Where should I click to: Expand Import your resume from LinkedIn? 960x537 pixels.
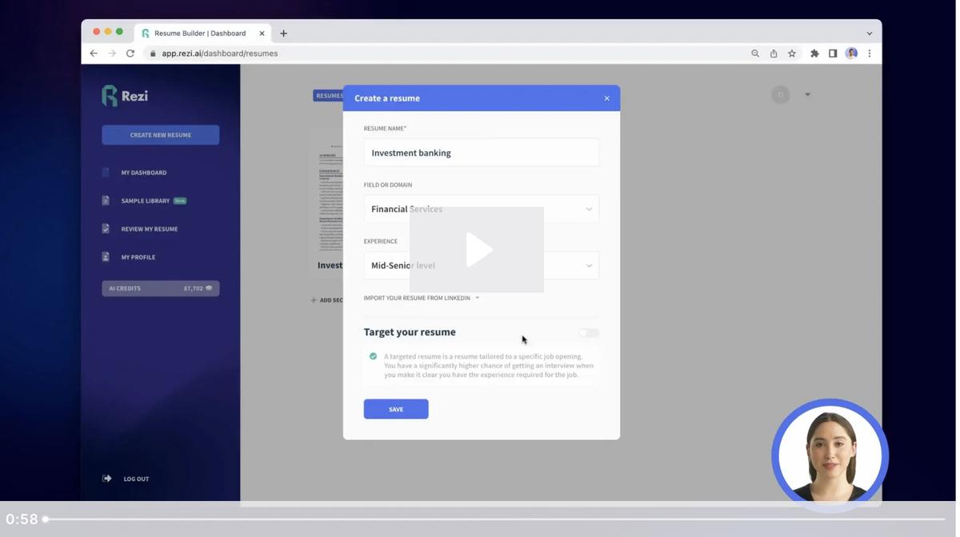tap(422, 298)
